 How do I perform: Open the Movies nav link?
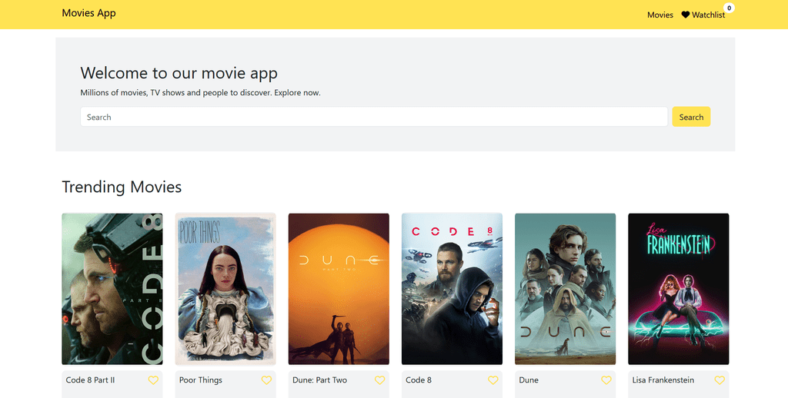click(x=659, y=15)
